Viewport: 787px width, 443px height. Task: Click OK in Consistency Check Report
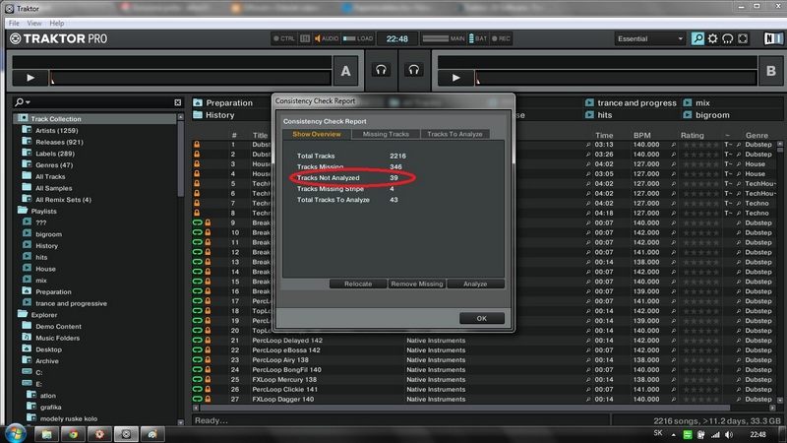click(481, 318)
